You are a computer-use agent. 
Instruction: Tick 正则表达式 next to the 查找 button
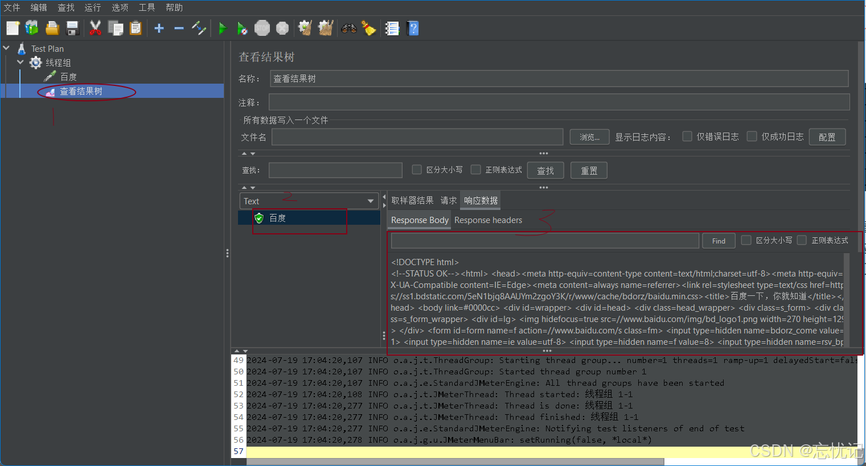click(x=476, y=170)
